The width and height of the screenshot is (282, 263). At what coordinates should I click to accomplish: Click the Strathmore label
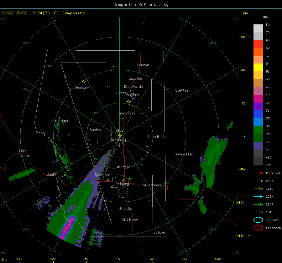point(152,185)
